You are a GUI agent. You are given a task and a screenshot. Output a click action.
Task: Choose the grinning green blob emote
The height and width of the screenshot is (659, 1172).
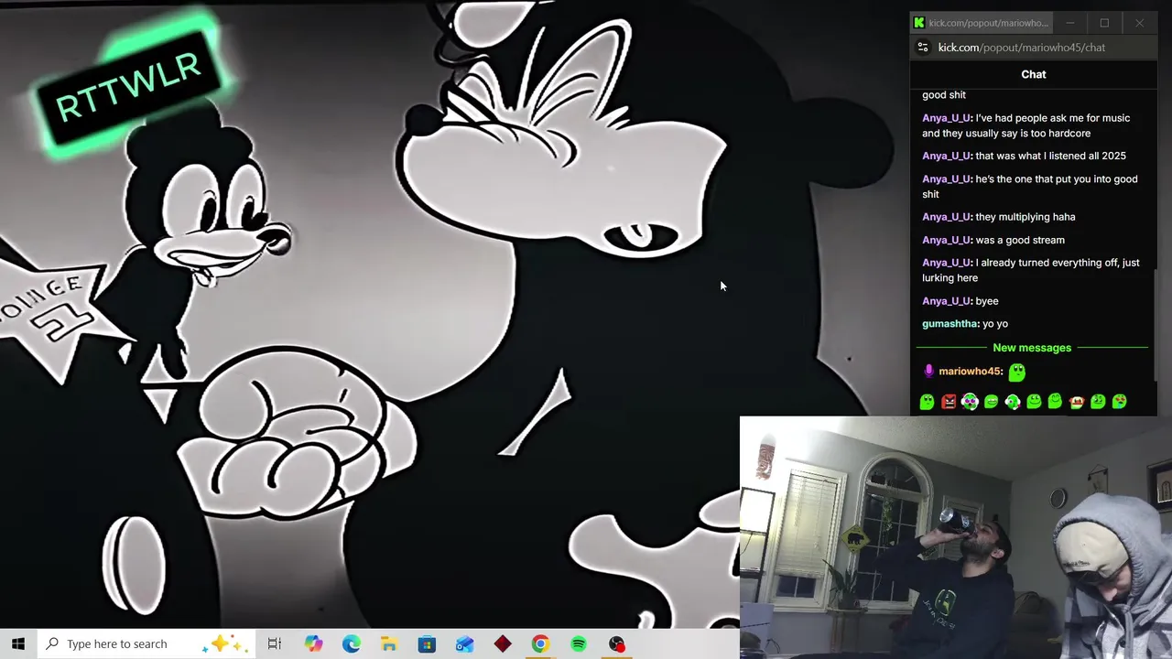point(991,402)
